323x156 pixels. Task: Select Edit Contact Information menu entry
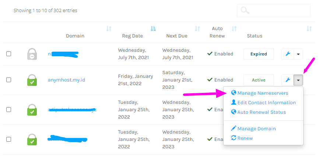coord(266,103)
